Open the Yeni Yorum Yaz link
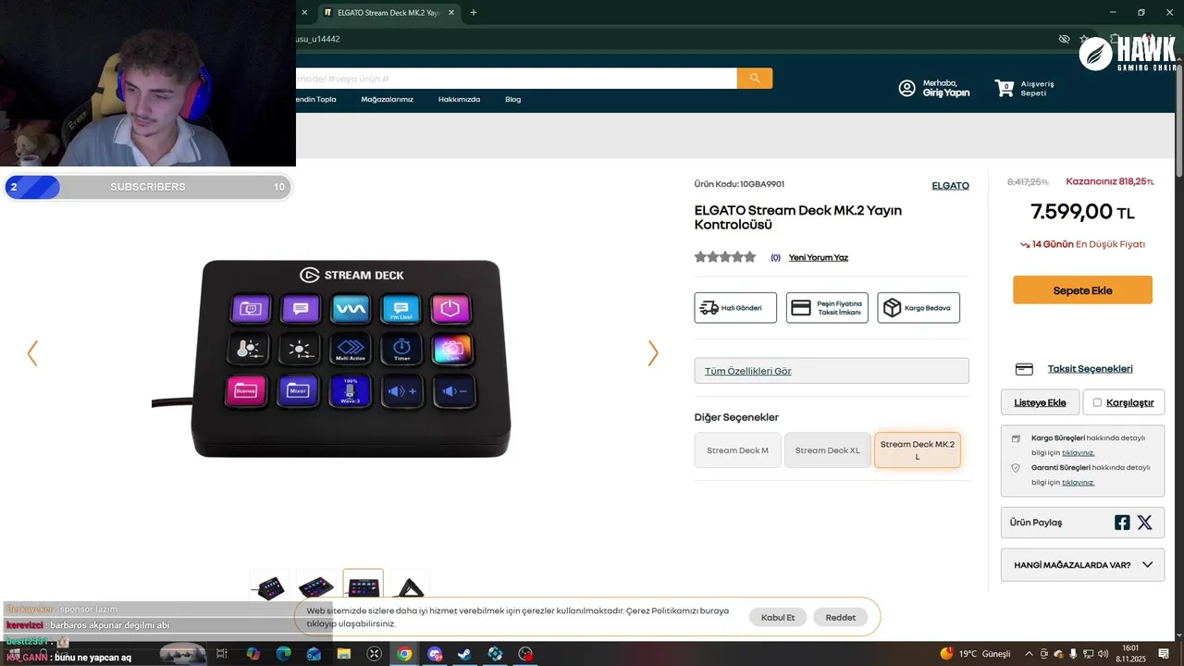Image resolution: width=1184 pixels, height=666 pixels. pos(819,257)
